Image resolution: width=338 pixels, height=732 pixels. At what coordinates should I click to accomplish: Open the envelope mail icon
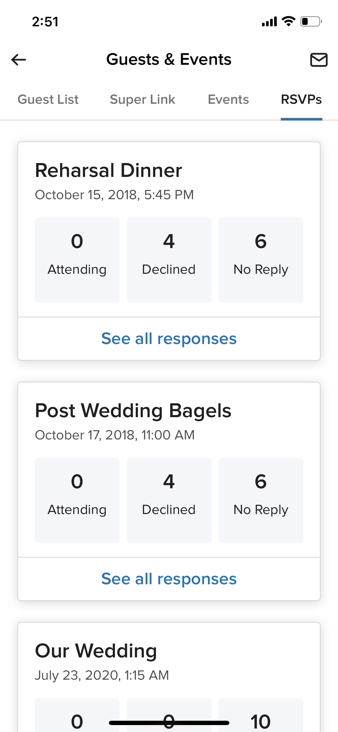point(319,60)
